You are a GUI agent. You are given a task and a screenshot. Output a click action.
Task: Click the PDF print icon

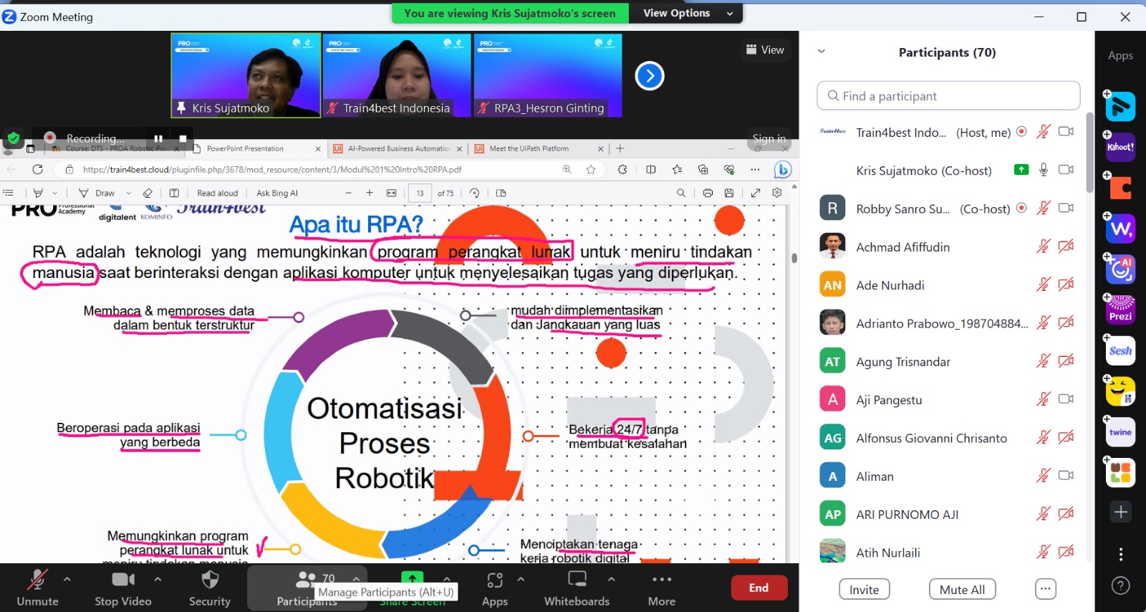[708, 193]
